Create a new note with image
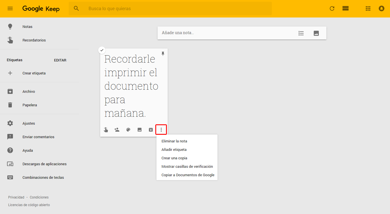 click(x=316, y=33)
